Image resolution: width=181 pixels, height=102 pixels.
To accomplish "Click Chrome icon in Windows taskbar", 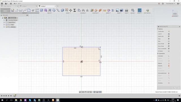I will click(x=21, y=100).
